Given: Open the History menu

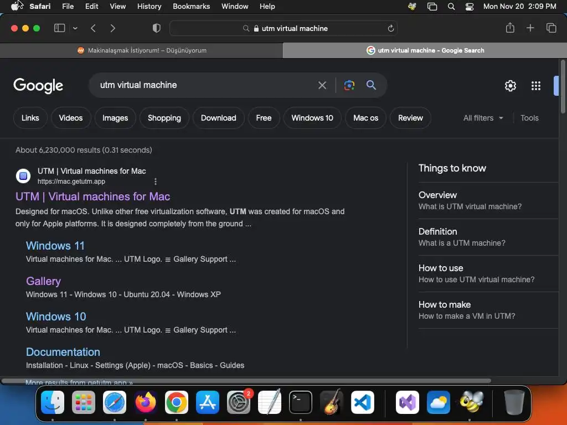Looking at the screenshot, I should pyautogui.click(x=149, y=6).
